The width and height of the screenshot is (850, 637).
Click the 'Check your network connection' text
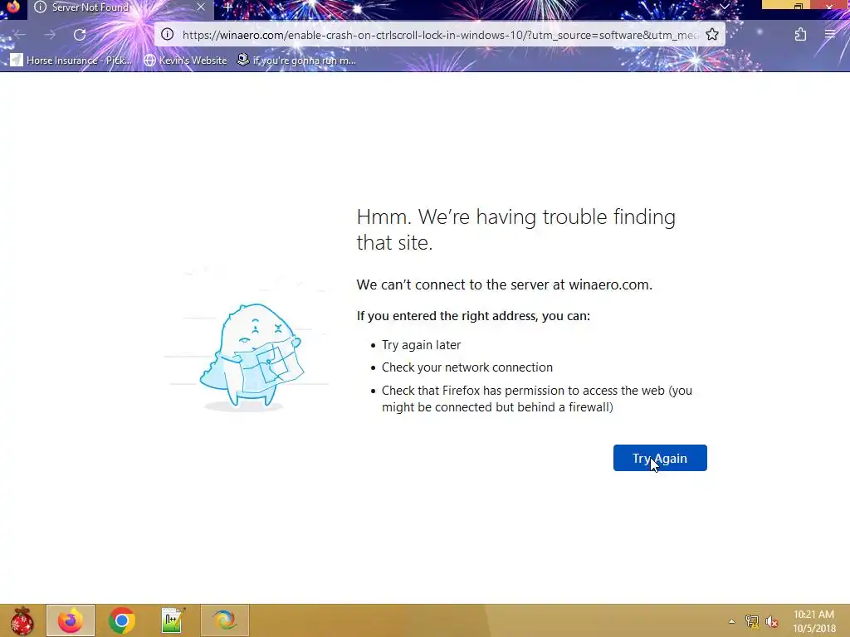[x=467, y=367]
